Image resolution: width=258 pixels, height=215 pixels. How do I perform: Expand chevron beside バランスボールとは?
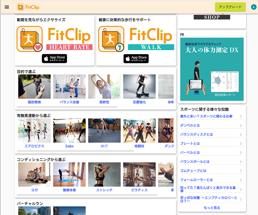click(241, 162)
